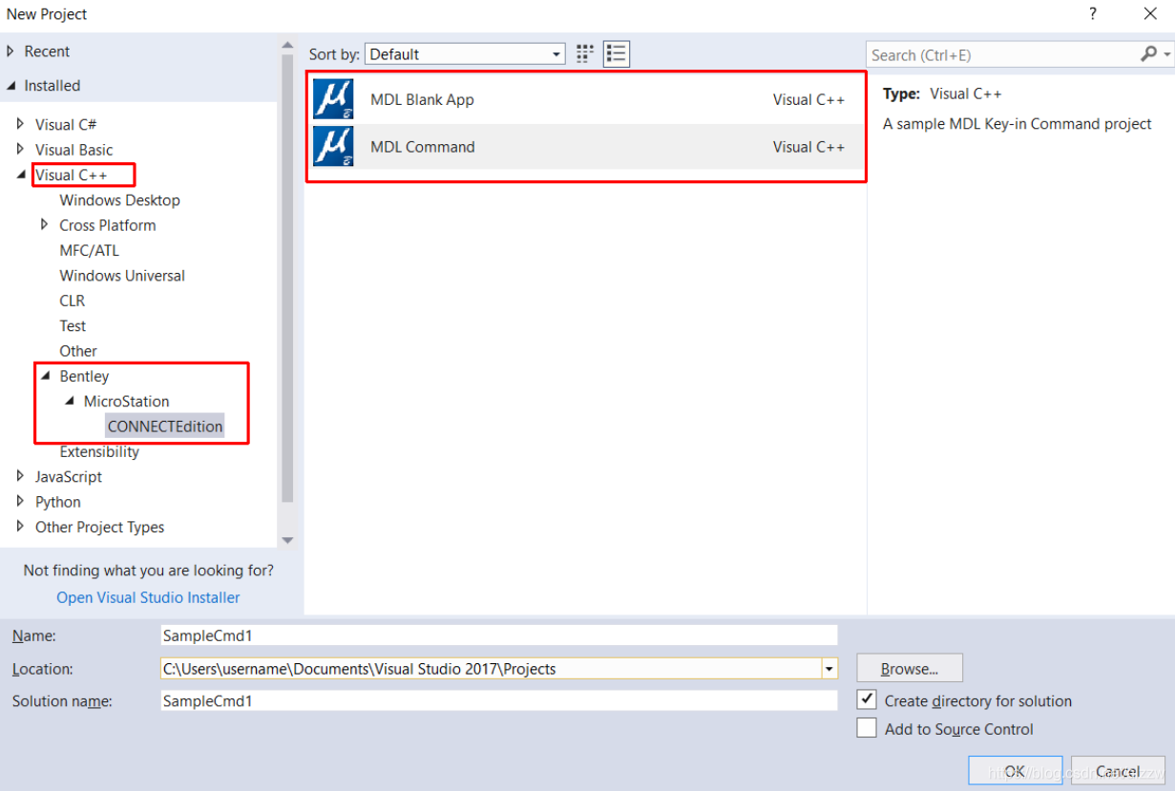Collapse the Bentley tree node

45,376
